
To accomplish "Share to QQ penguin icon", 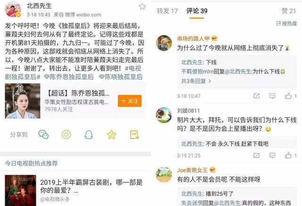I will pos(89,134).
